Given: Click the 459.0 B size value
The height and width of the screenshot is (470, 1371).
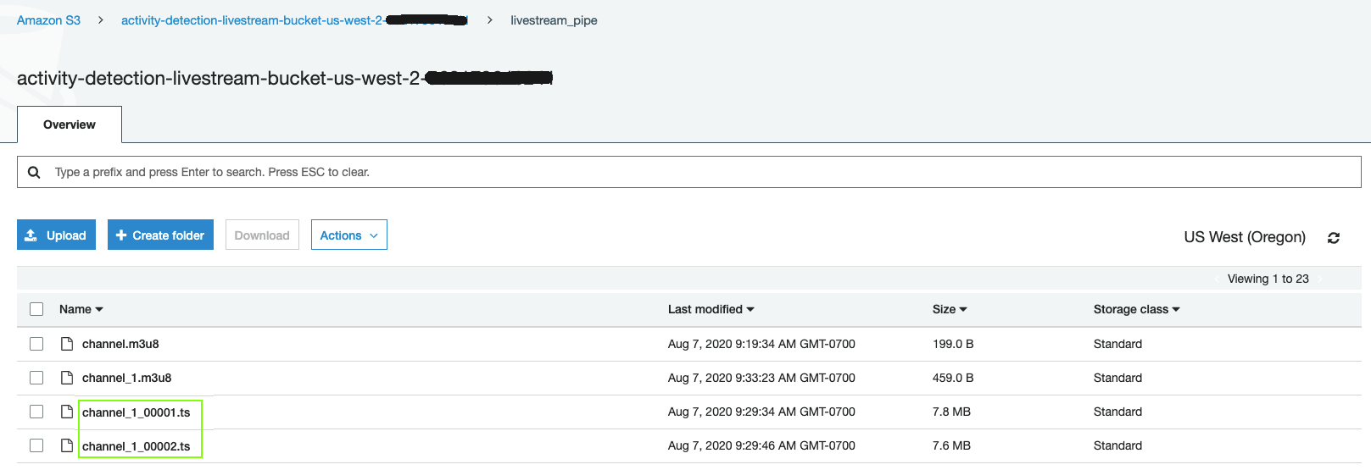Looking at the screenshot, I should [x=953, y=378].
